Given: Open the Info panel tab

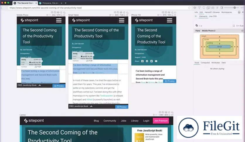Looking at the screenshot, I should pyautogui.click(x=196, y=12).
